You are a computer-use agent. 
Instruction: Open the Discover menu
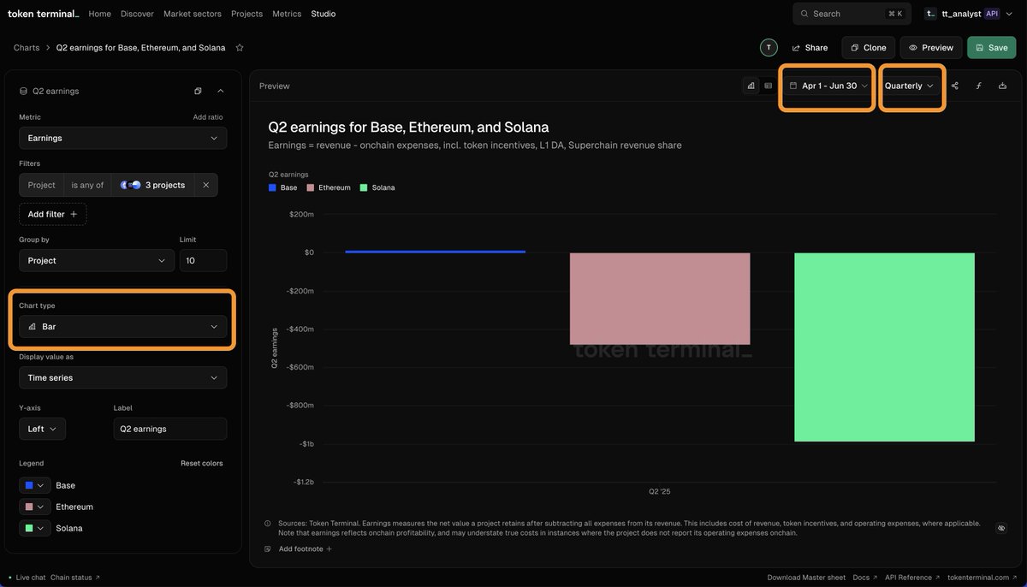tap(138, 14)
